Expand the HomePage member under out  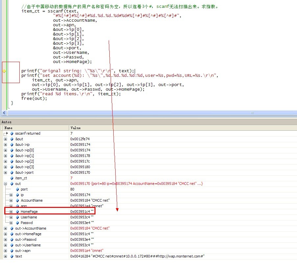11,212
